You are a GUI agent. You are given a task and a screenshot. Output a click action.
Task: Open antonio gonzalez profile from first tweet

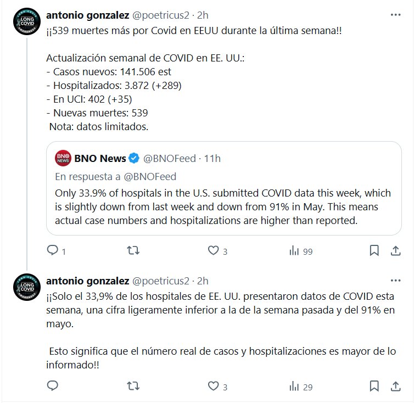tap(87, 14)
